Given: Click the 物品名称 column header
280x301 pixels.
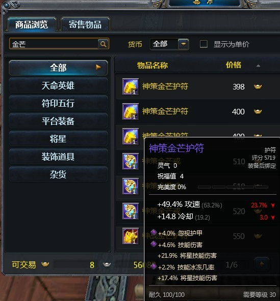Looking at the screenshot, I should (x=152, y=65).
